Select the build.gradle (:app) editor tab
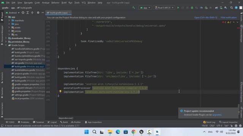The height and width of the screenshot is (136, 243). 58,12
